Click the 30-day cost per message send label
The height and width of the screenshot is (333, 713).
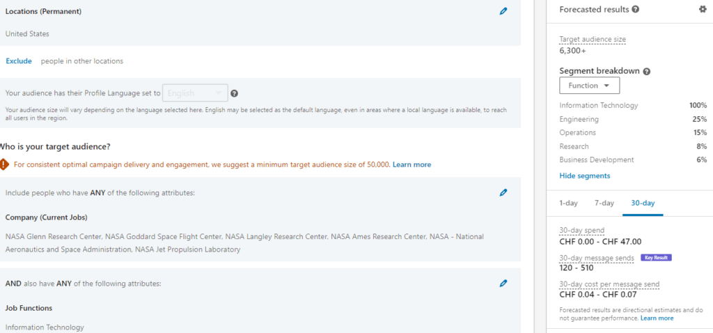pyautogui.click(x=609, y=284)
